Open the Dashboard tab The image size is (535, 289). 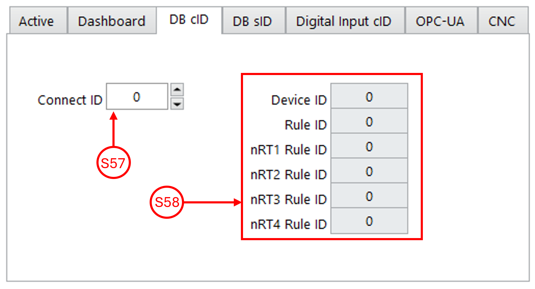[112, 21]
